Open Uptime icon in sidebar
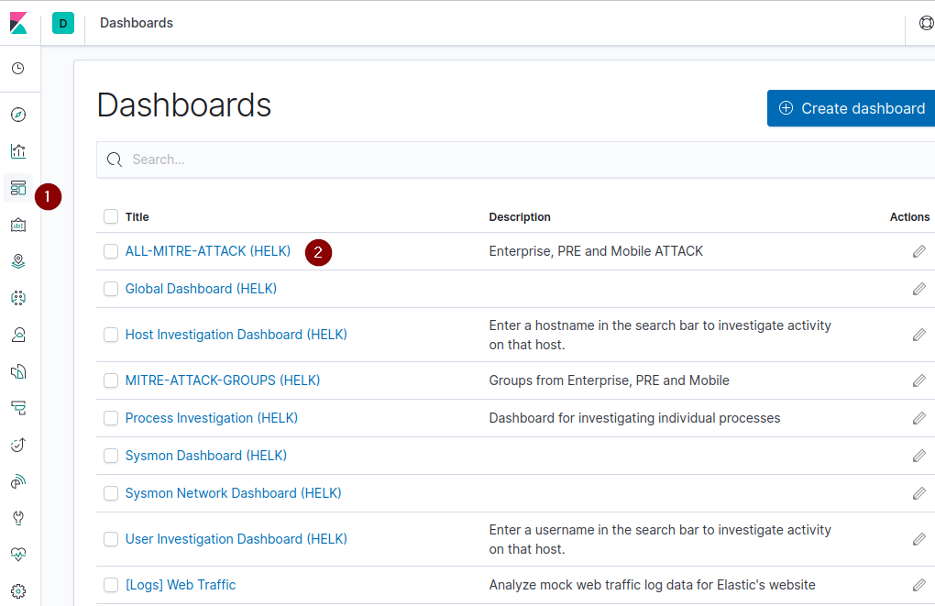Screen dimensions: 935x606 tap(18, 445)
